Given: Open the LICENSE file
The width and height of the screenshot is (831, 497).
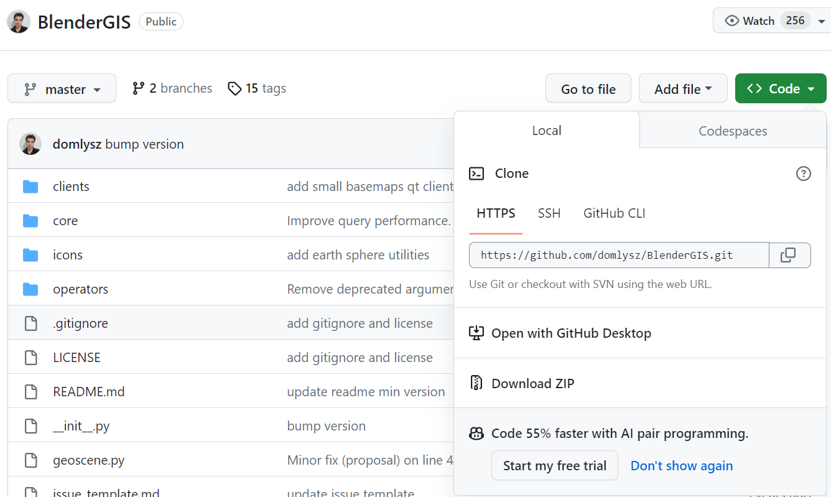Looking at the screenshot, I should tap(77, 358).
